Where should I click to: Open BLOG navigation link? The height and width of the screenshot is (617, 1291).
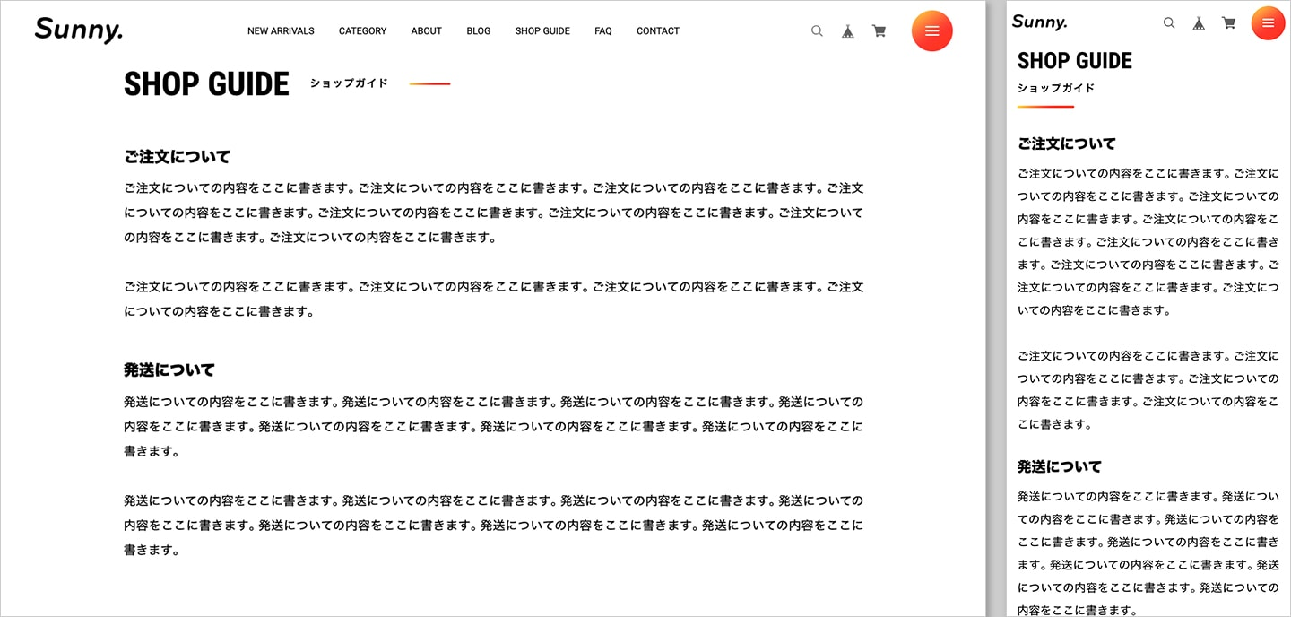tap(479, 30)
